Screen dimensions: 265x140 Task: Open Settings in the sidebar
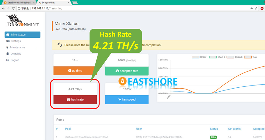16,41
